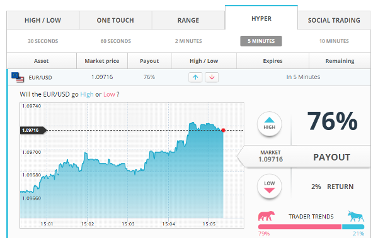Click the blue bull trader trends icon
Image resolution: width=378 pixels, height=238 pixels.
(356, 216)
